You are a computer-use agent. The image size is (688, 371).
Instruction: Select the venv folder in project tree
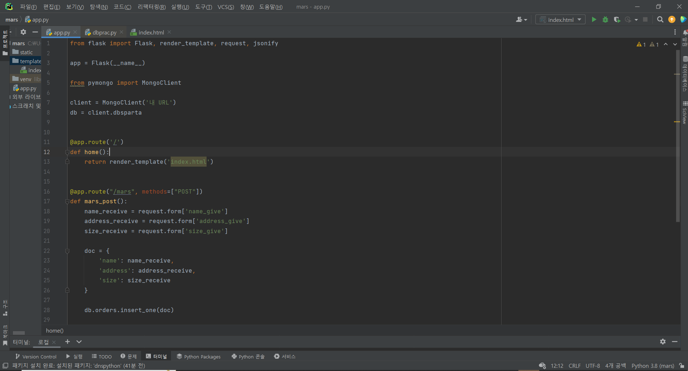[25, 79]
